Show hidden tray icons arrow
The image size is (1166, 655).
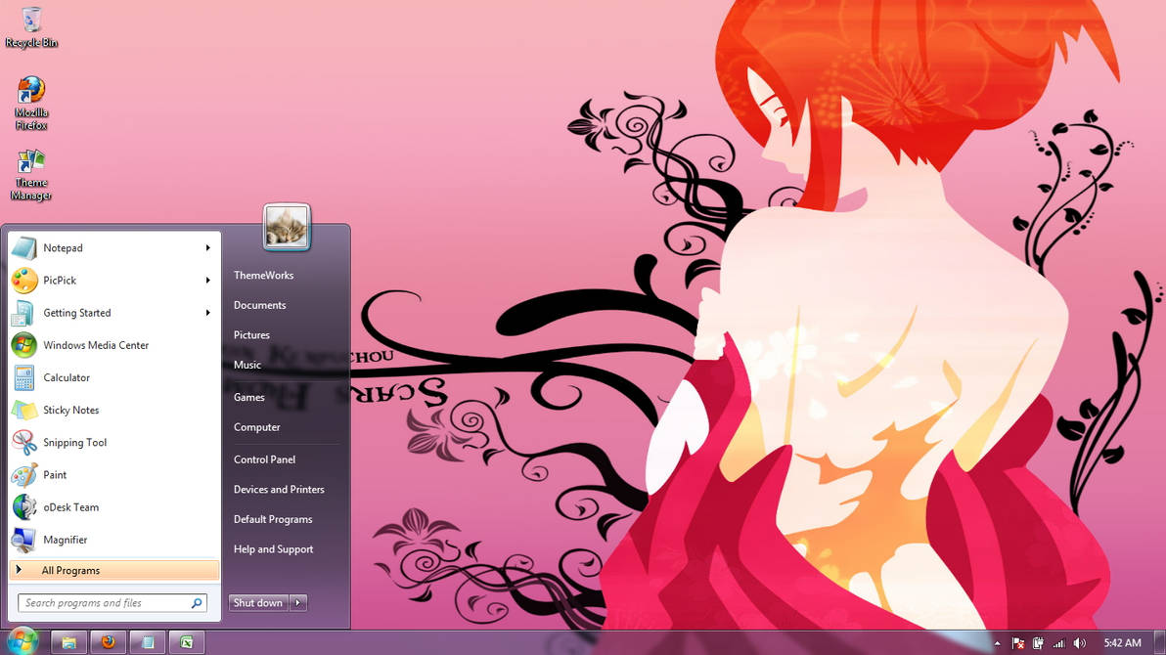(997, 643)
